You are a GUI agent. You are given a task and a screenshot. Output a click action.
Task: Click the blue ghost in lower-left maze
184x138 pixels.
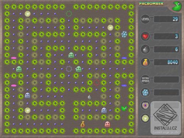[28, 96]
